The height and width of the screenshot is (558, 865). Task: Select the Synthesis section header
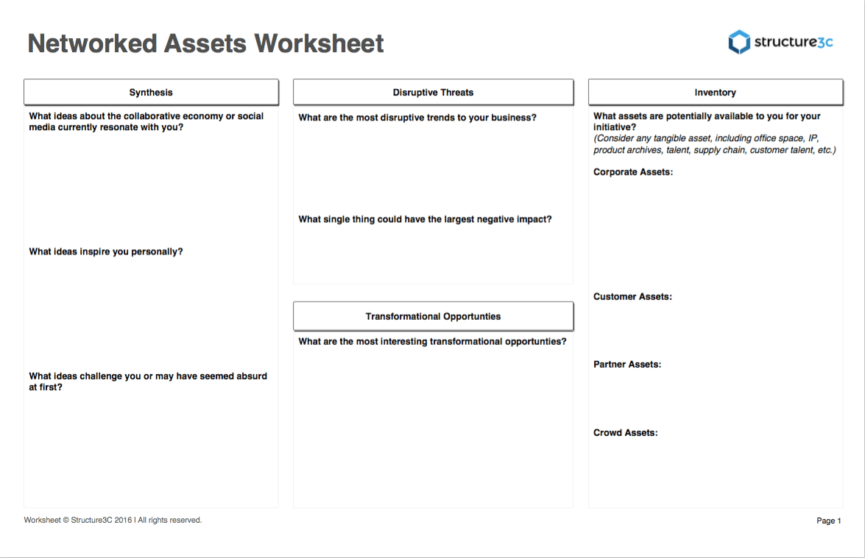(151, 92)
